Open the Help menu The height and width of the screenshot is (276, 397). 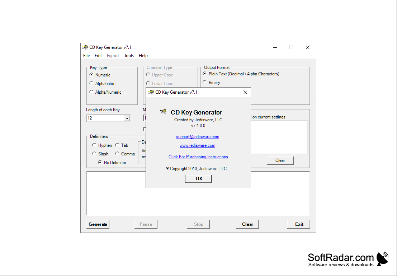pyautogui.click(x=143, y=56)
